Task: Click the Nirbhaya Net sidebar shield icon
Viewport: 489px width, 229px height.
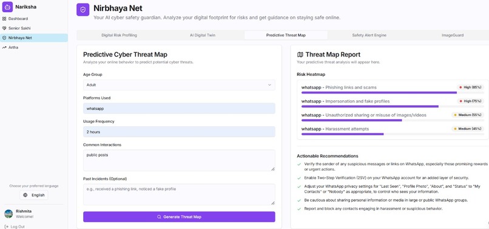Action: tap(4, 38)
